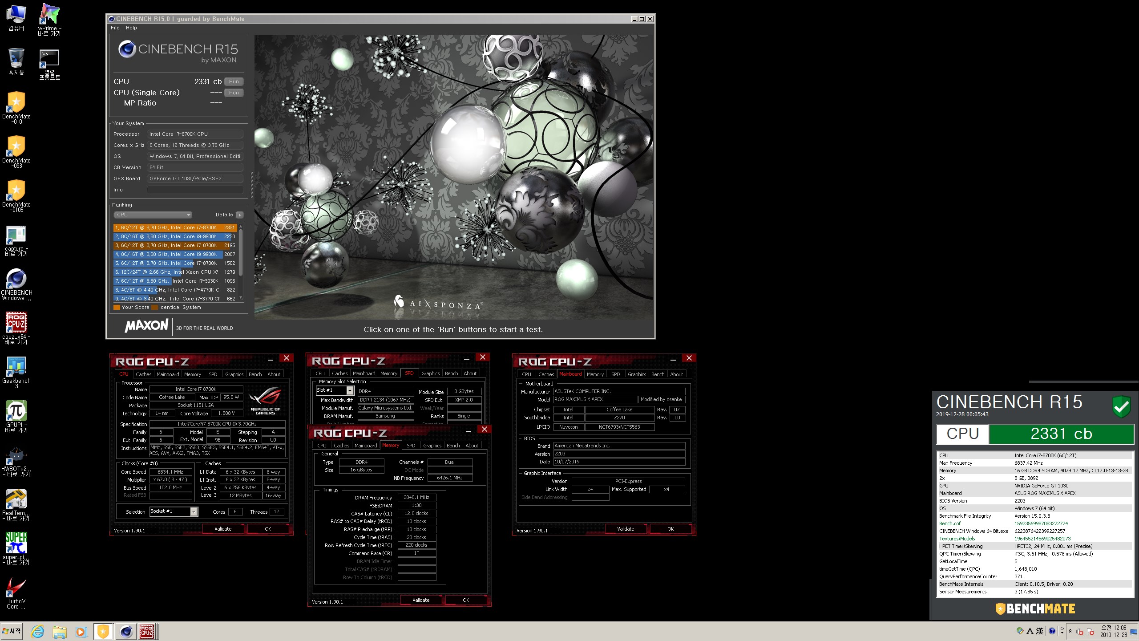Launch the Geekbench 3 desktop icon

16,373
